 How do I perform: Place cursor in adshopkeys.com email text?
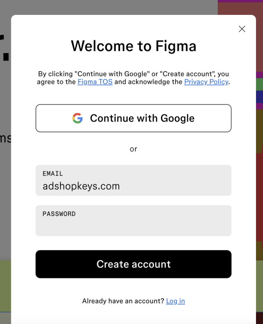pos(81,186)
